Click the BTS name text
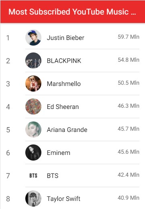Screen dimensions: 145x209 [x=53, y=176]
